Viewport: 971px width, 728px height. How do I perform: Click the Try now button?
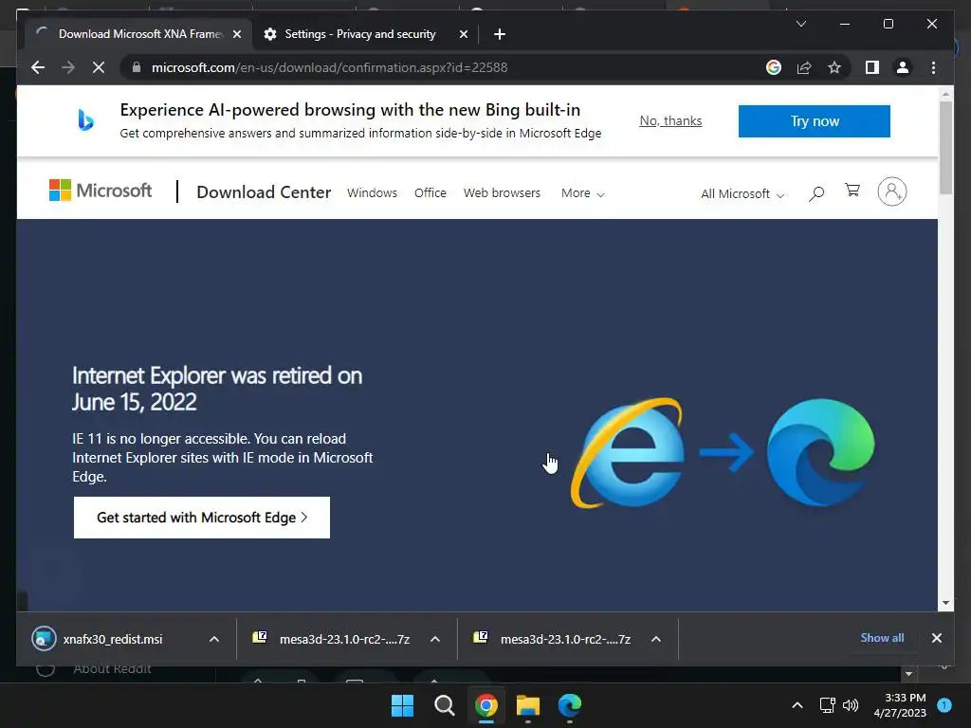pyautogui.click(x=815, y=121)
